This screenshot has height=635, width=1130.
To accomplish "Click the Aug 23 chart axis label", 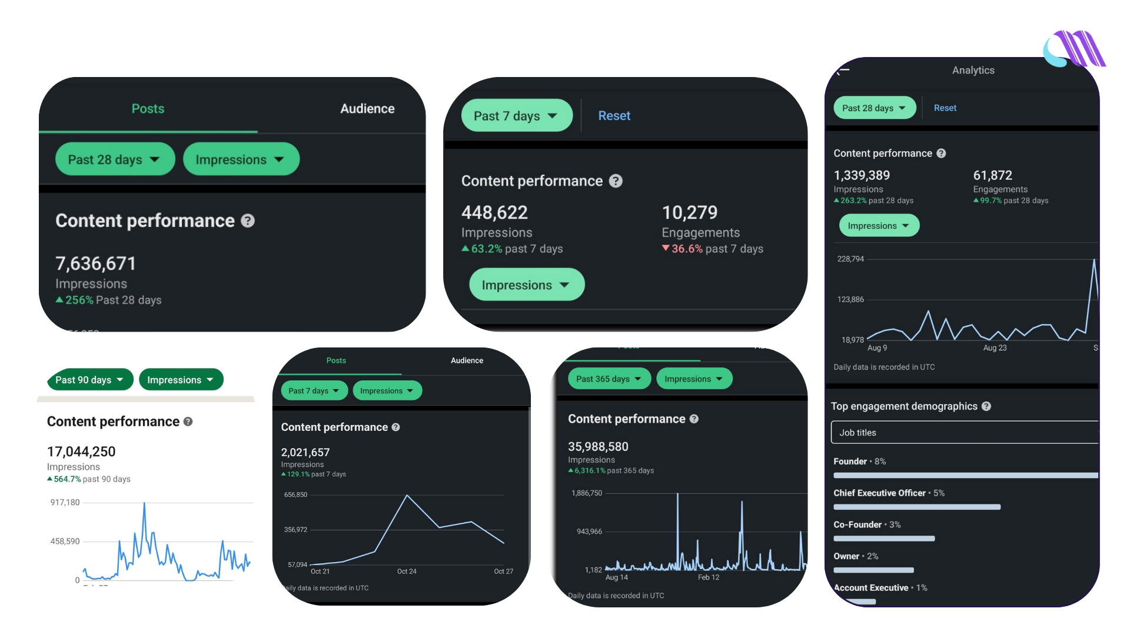I will (995, 348).
